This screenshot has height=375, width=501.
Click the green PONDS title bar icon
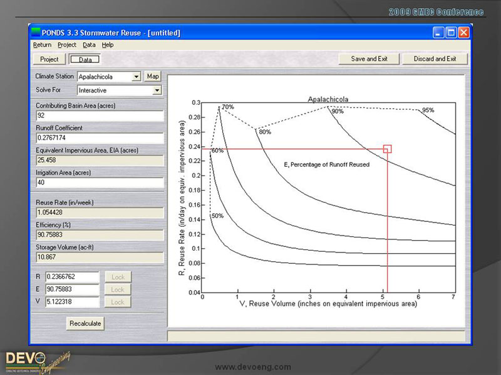tap(36, 32)
